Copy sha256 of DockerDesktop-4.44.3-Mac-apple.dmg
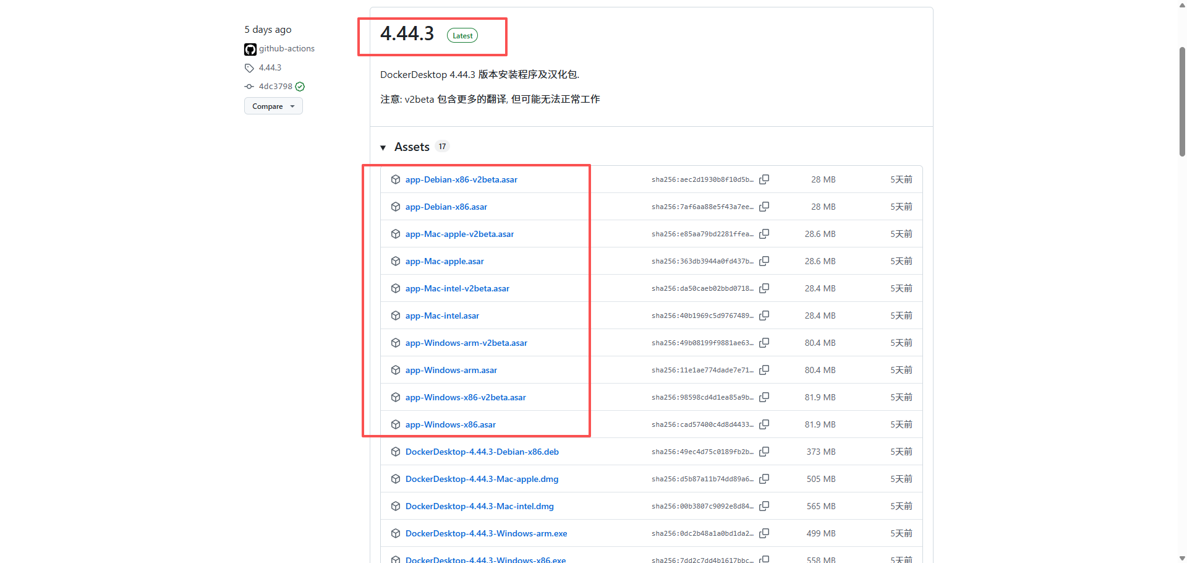This screenshot has width=1187, height=563. click(x=764, y=479)
